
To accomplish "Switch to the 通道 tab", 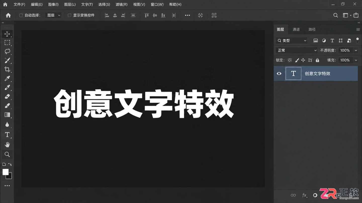I will coord(296,29).
